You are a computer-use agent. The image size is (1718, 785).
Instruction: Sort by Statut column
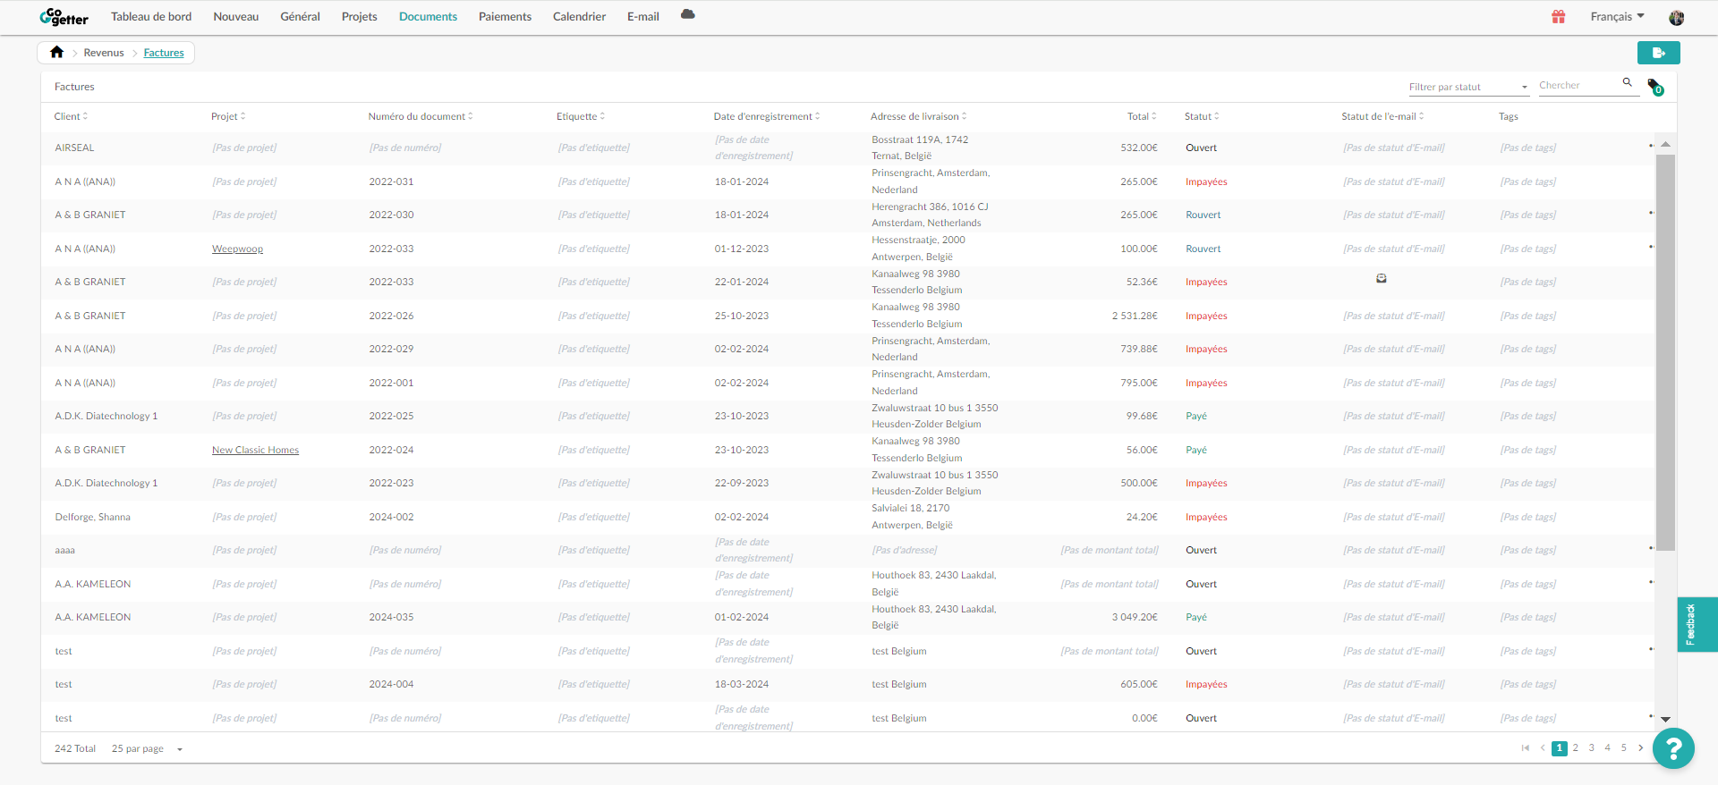(x=1202, y=116)
